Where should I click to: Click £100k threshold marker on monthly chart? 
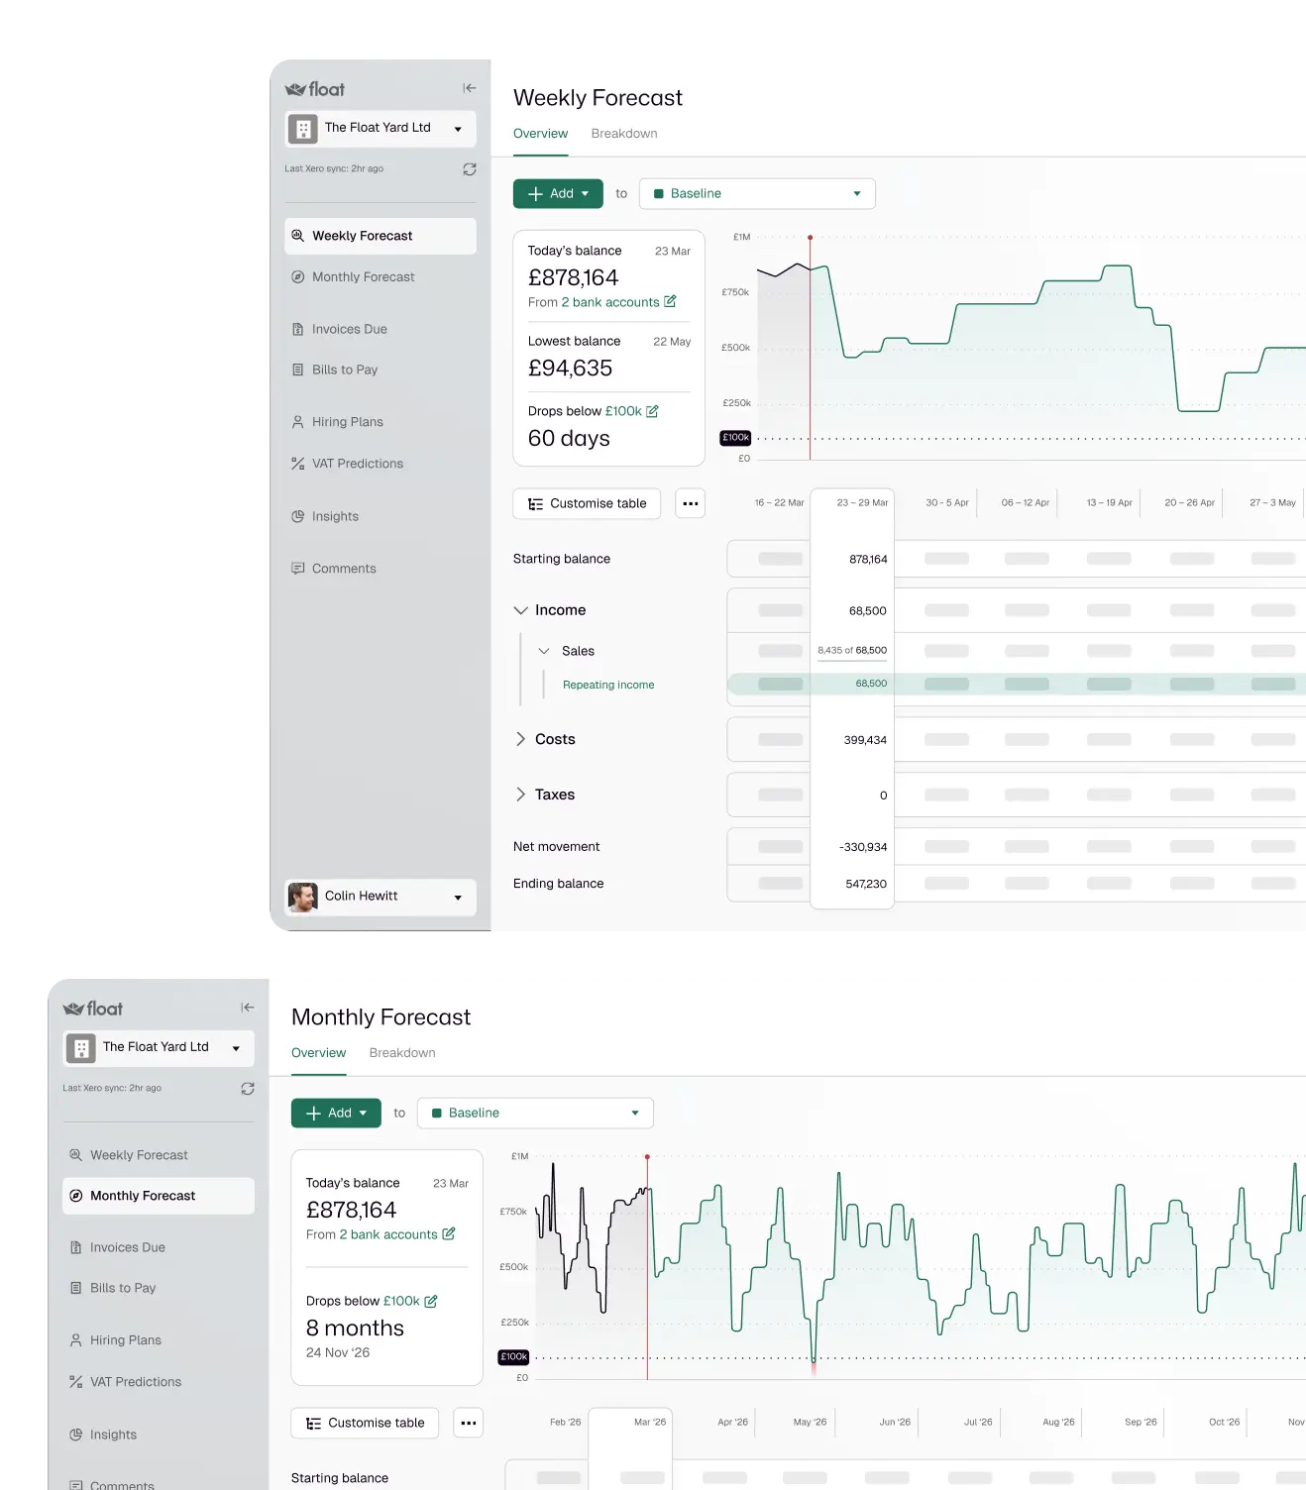tap(513, 1357)
